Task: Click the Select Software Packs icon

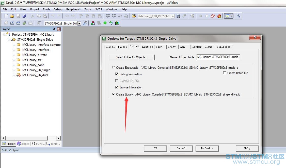Action: (111, 23)
